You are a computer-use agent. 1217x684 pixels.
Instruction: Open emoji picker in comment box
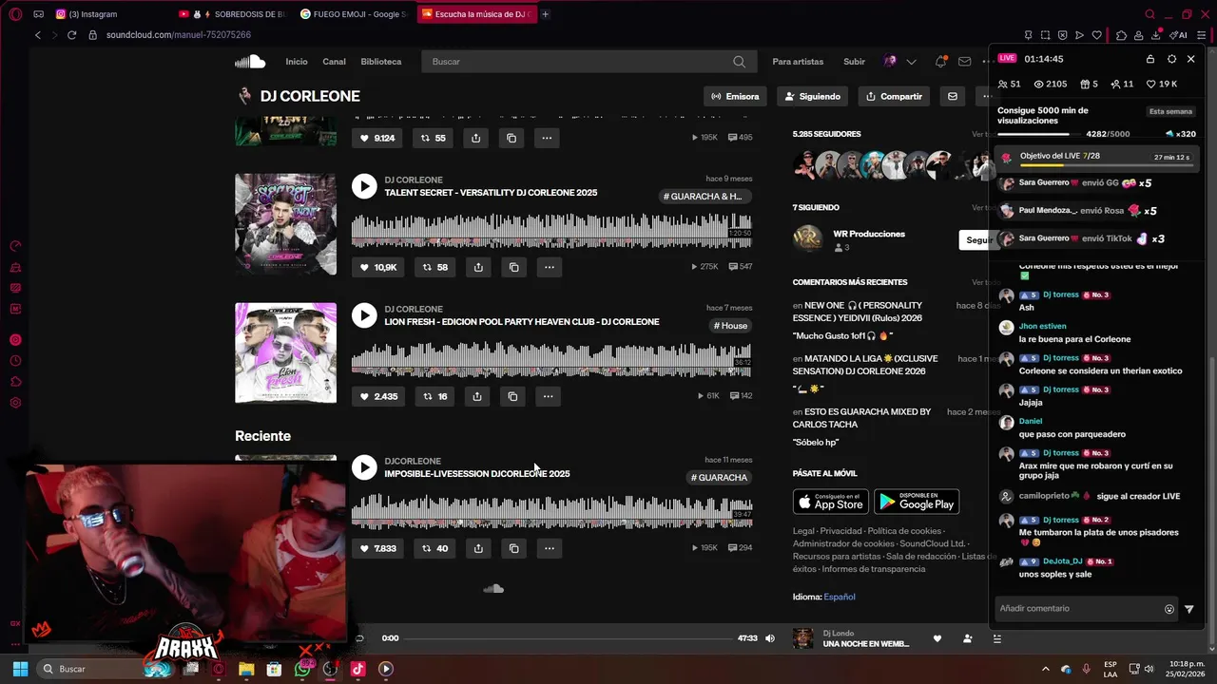(x=1169, y=609)
